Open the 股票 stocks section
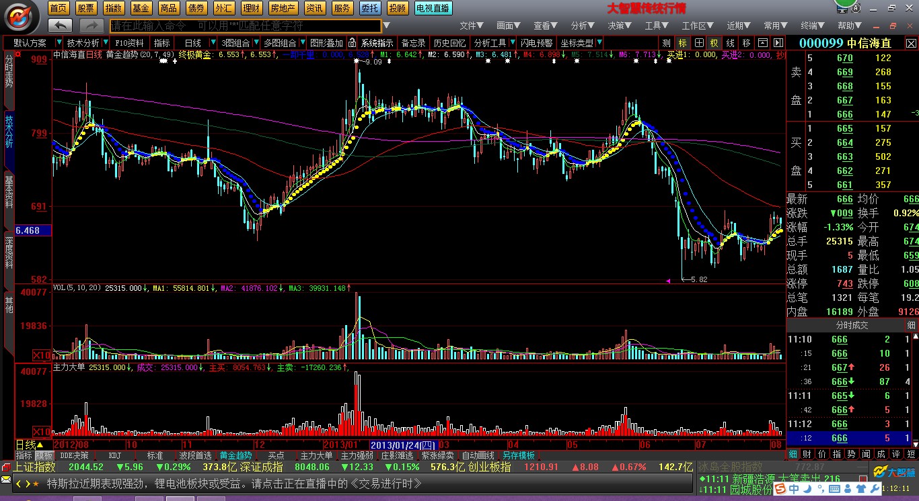The width and height of the screenshot is (919, 501). pyautogui.click(x=86, y=8)
